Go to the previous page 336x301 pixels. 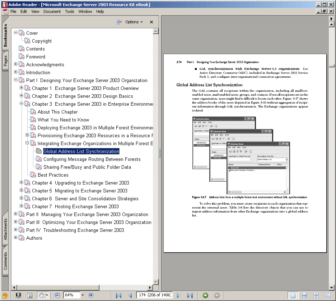[130, 295]
